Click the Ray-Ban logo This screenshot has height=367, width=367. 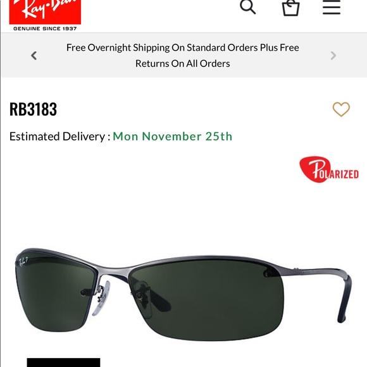tap(45, 11)
